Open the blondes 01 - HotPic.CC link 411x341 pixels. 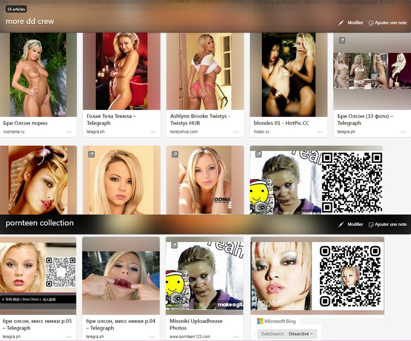tap(282, 123)
